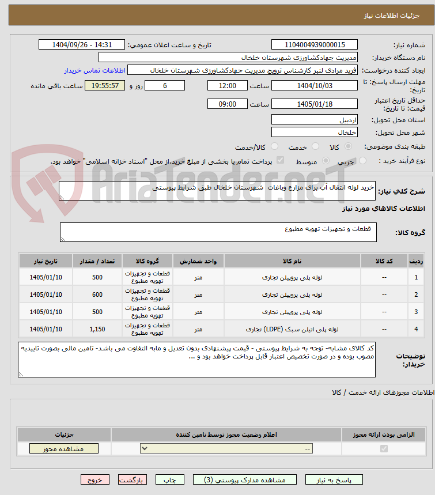Click the لوله پلی اتیلن سبک (LDPE) cell
Image resolution: width=435 pixels, height=495 pixels.
click(x=292, y=329)
